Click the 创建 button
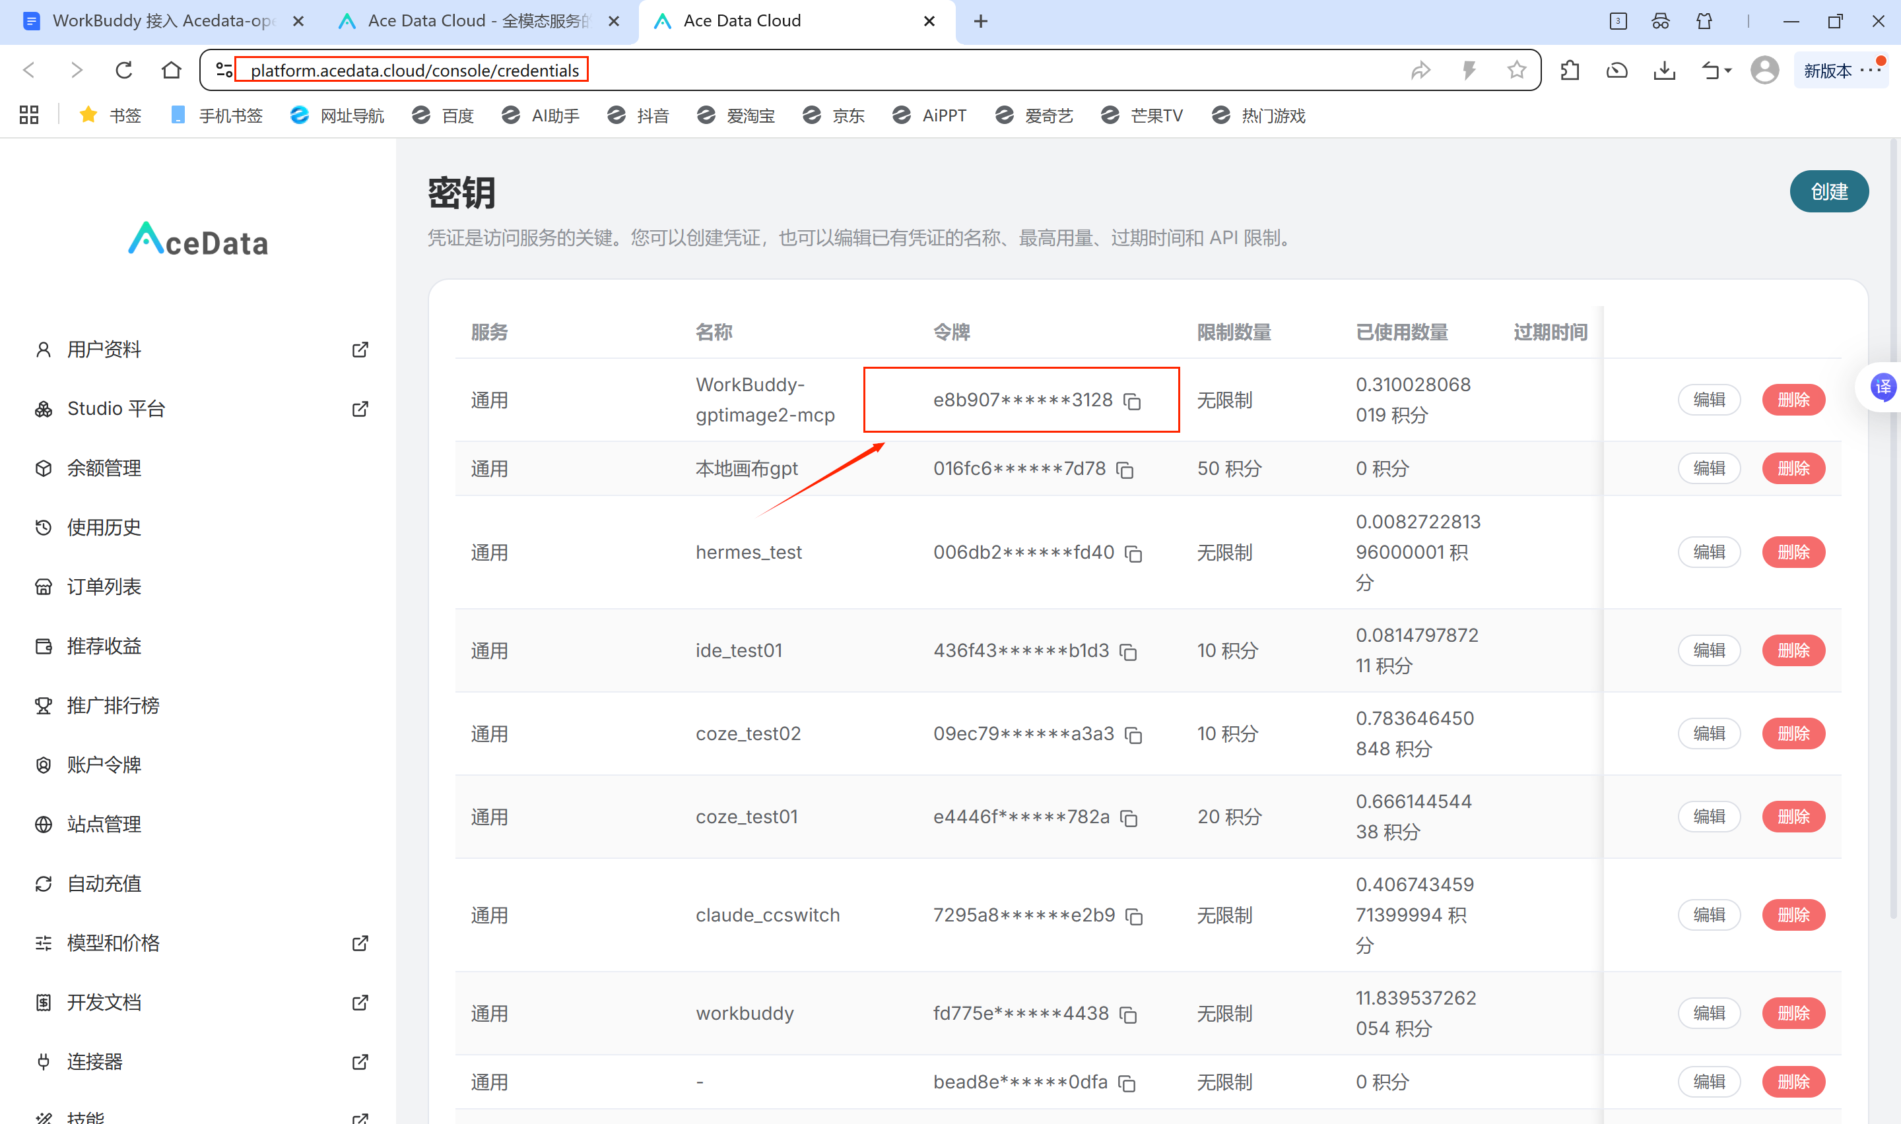 (x=1828, y=192)
